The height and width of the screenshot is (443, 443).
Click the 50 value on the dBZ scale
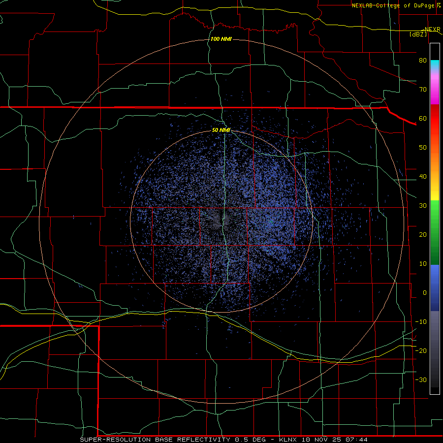(423, 148)
